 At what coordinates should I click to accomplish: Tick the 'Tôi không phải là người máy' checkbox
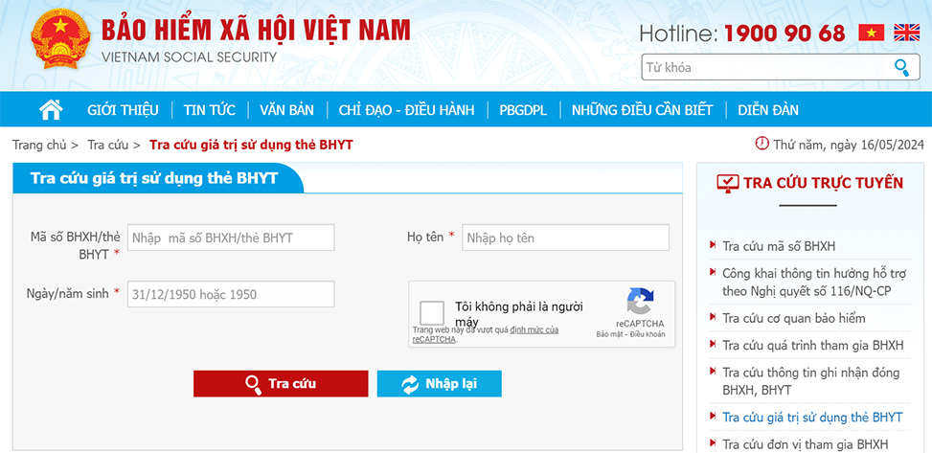pyautogui.click(x=432, y=313)
